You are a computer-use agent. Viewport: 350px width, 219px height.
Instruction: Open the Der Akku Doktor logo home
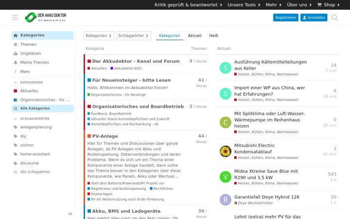[x=46, y=18]
